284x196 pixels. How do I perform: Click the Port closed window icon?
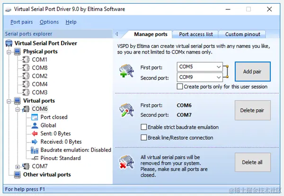pyautogui.click(x=35, y=117)
